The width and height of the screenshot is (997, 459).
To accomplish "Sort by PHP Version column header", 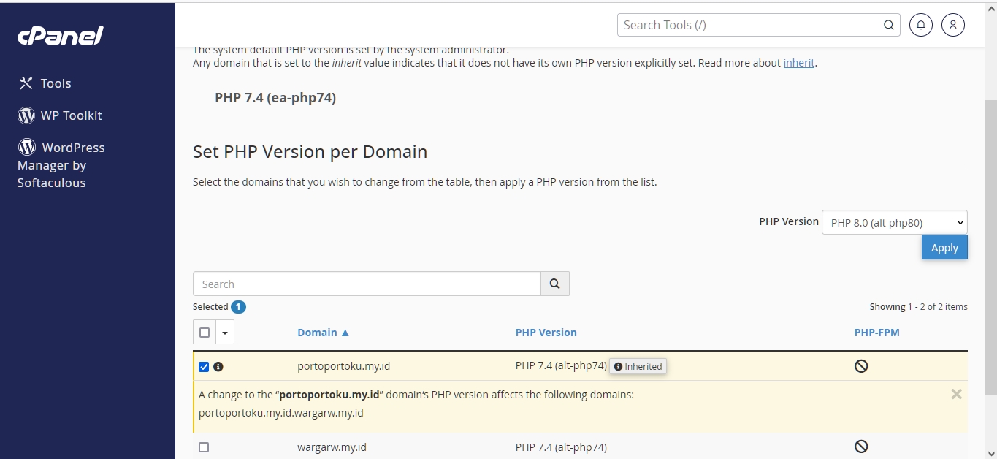I will click(546, 333).
